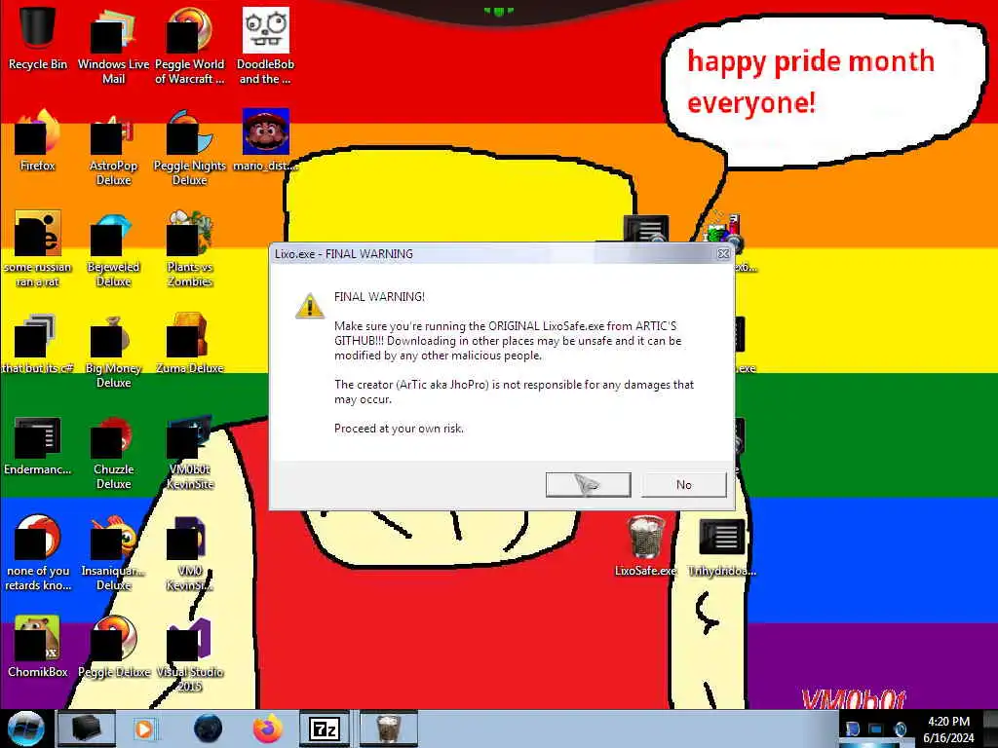
Task: Select the Insaniquarium Deluxe fish icon
Action: coord(113,553)
